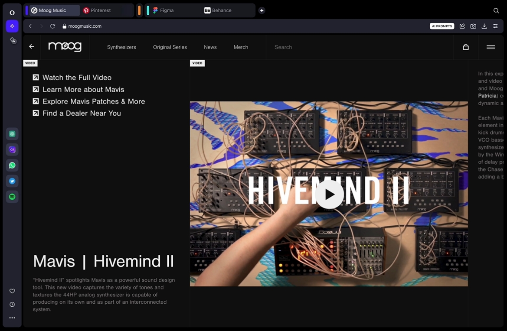This screenshot has height=331, width=507.
Task: Expand the orange collapsed tab island
Action: point(139,10)
